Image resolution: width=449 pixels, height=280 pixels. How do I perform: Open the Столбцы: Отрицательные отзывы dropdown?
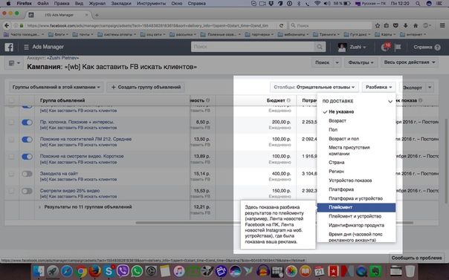click(x=314, y=87)
